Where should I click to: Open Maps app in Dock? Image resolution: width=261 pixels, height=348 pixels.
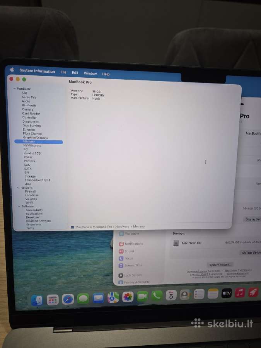[113, 297]
